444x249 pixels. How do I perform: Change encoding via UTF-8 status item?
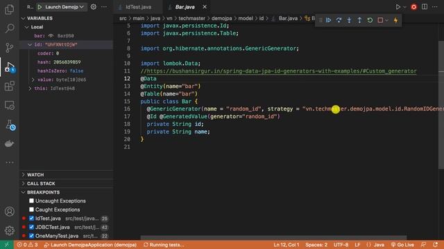click(341, 245)
